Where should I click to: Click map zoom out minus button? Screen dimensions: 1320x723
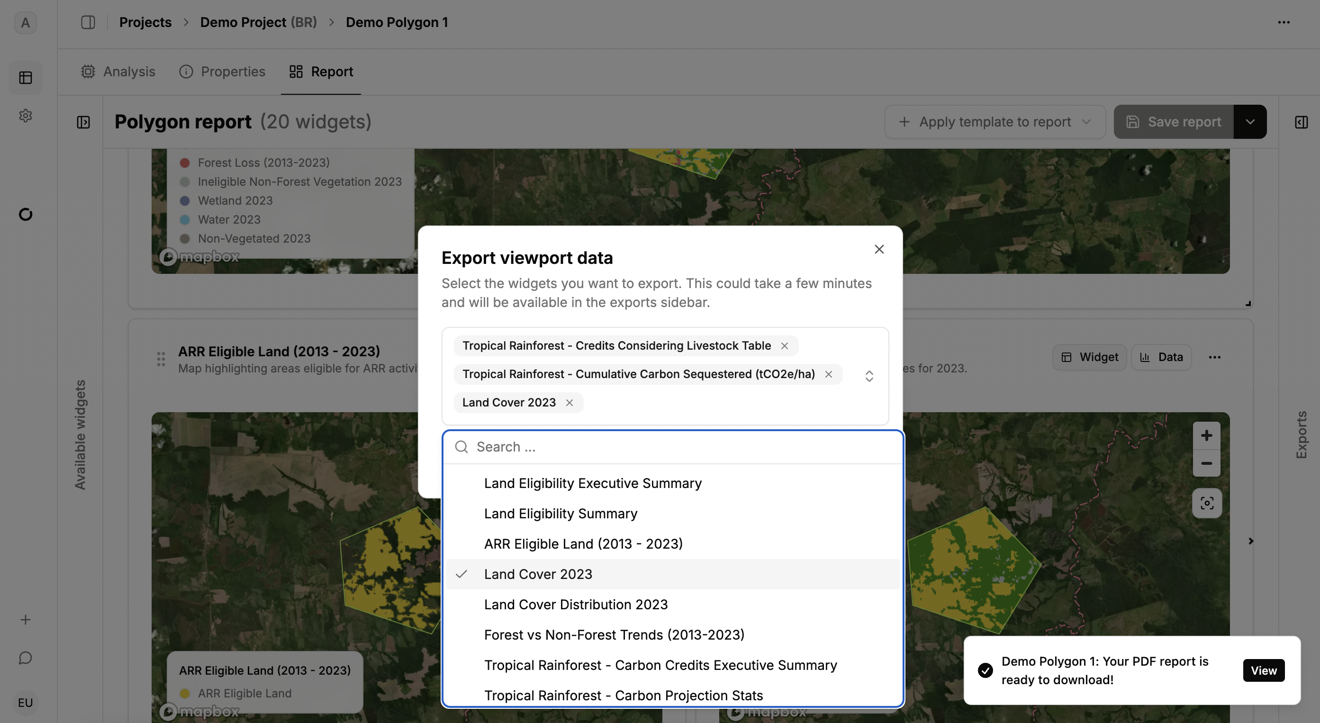tap(1206, 463)
